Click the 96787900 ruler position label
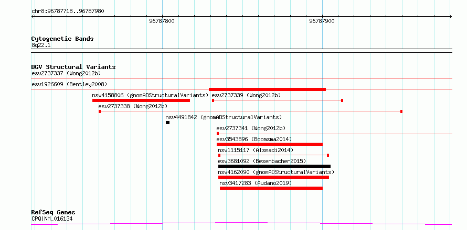 coord(322,21)
